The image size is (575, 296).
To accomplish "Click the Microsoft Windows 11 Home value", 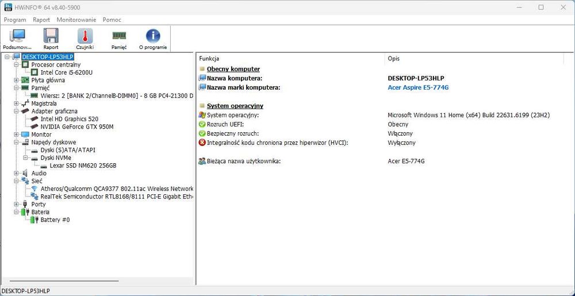I will click(469, 115).
